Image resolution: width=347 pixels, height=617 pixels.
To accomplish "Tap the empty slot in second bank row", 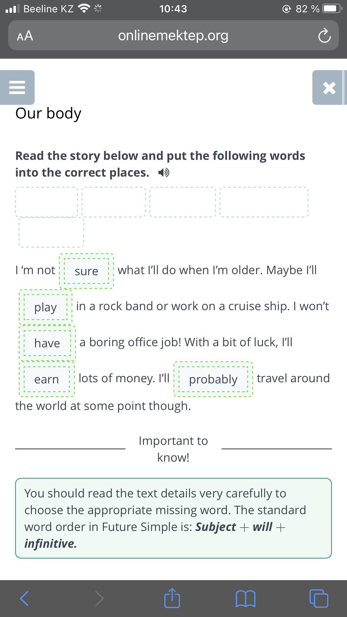I will click(51, 232).
